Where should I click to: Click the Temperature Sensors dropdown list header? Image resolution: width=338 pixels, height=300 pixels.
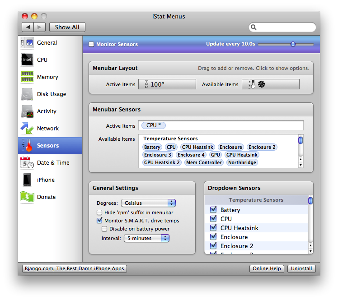256,200
